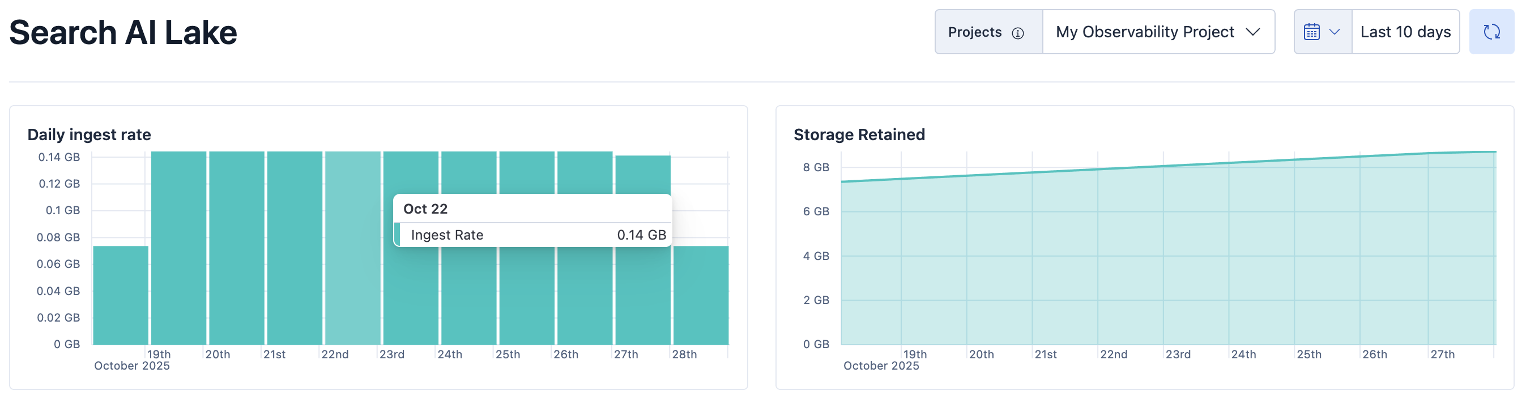Click the Storage Retained chart title
Viewport: 1526px width, 399px height.
858,135
